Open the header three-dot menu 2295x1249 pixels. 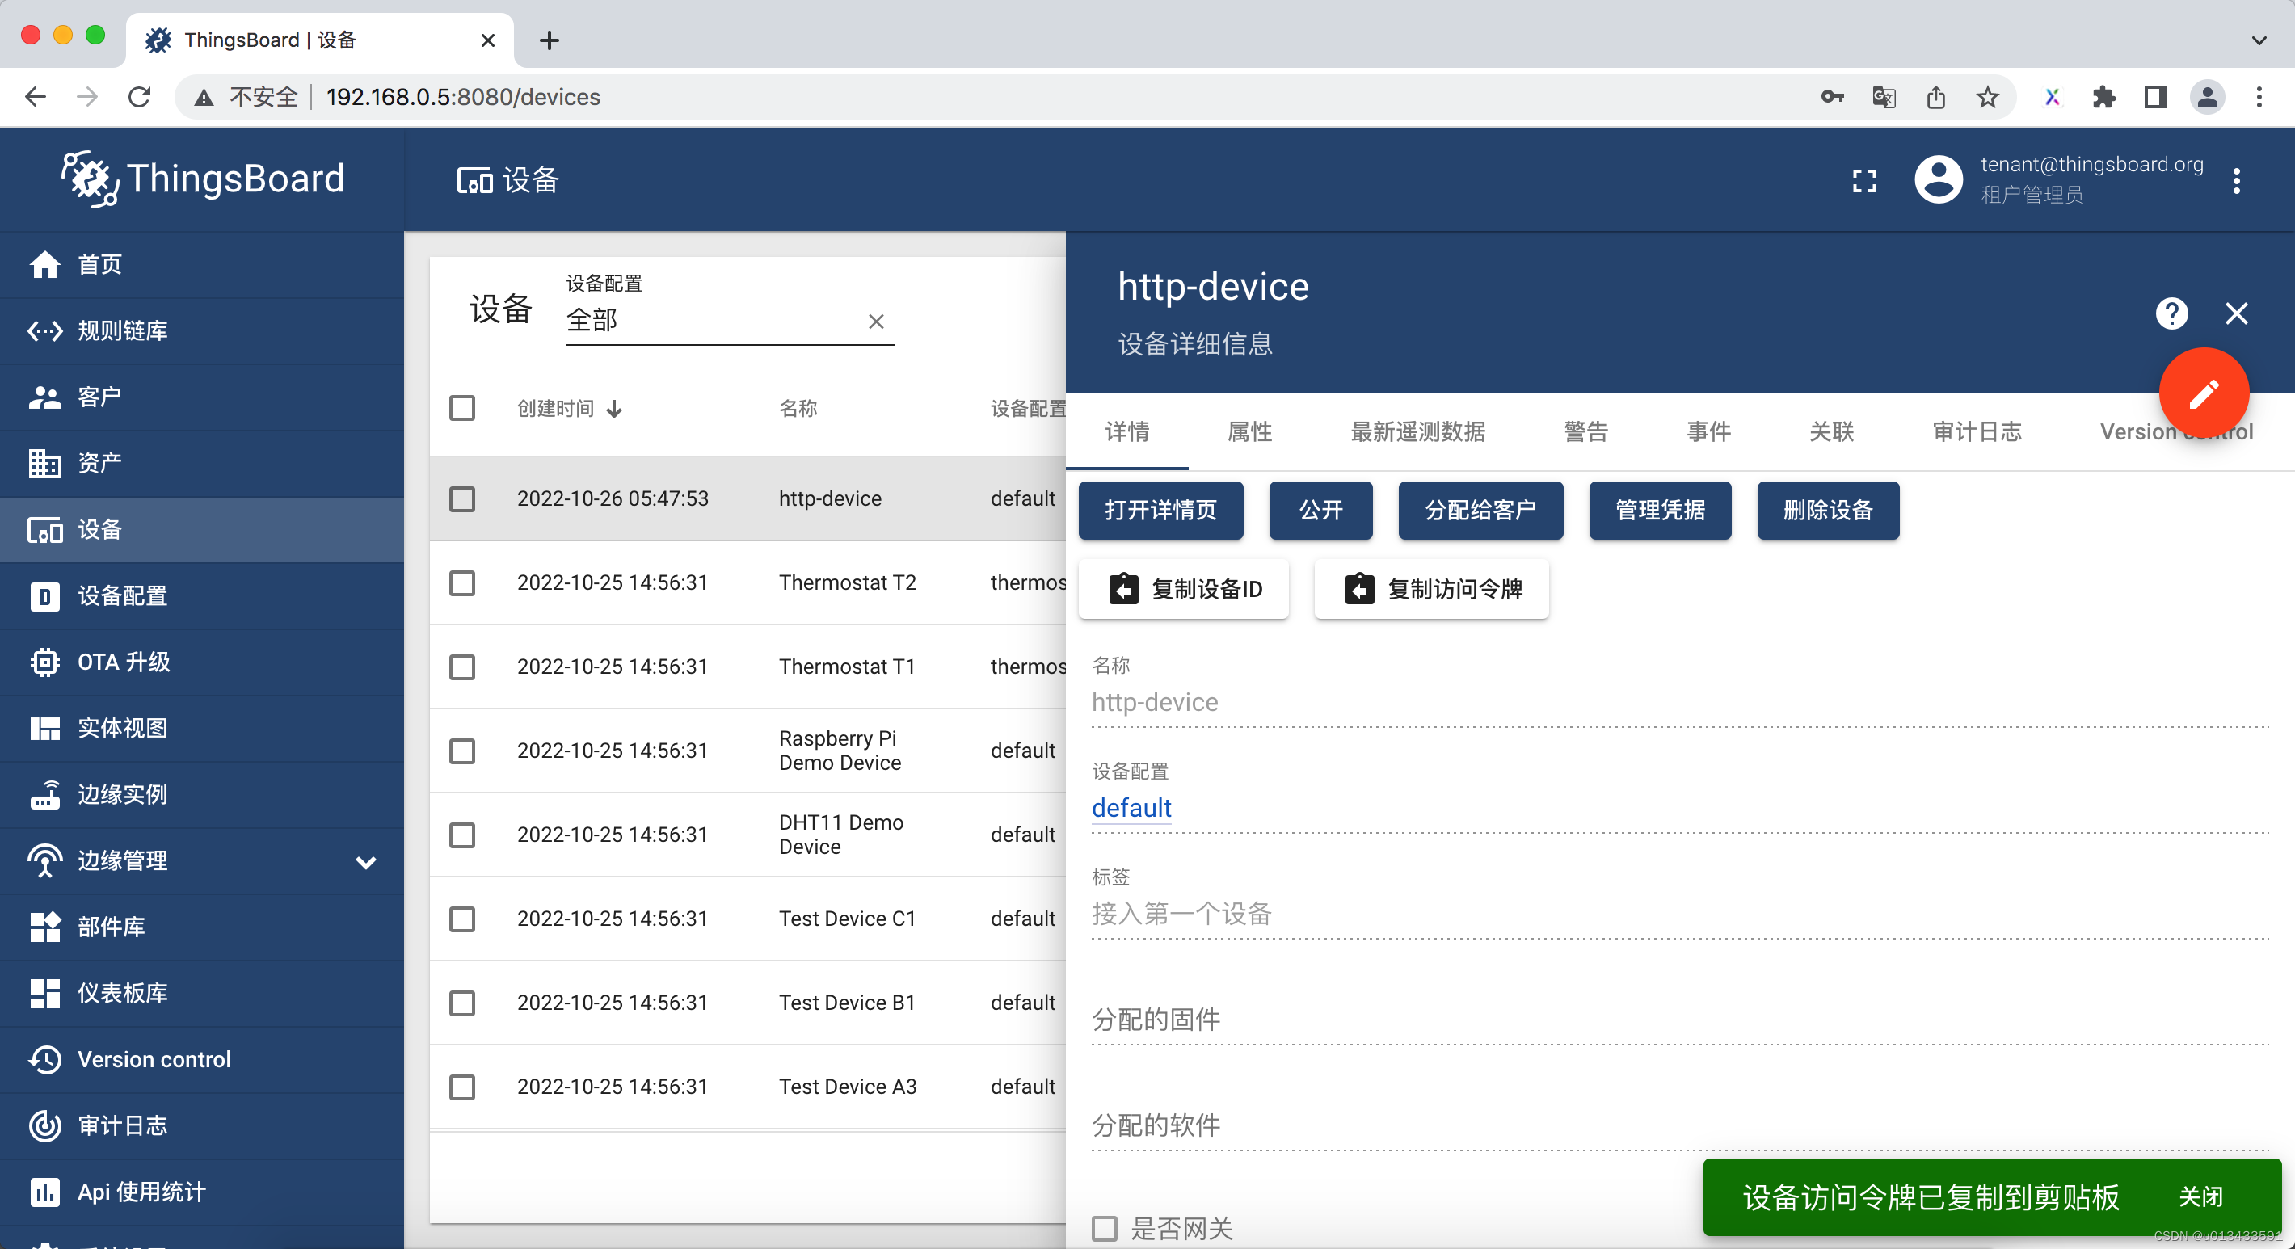coord(2236,181)
